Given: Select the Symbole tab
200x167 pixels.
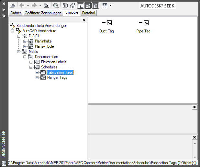Looking at the screenshot, I should point(72,12).
